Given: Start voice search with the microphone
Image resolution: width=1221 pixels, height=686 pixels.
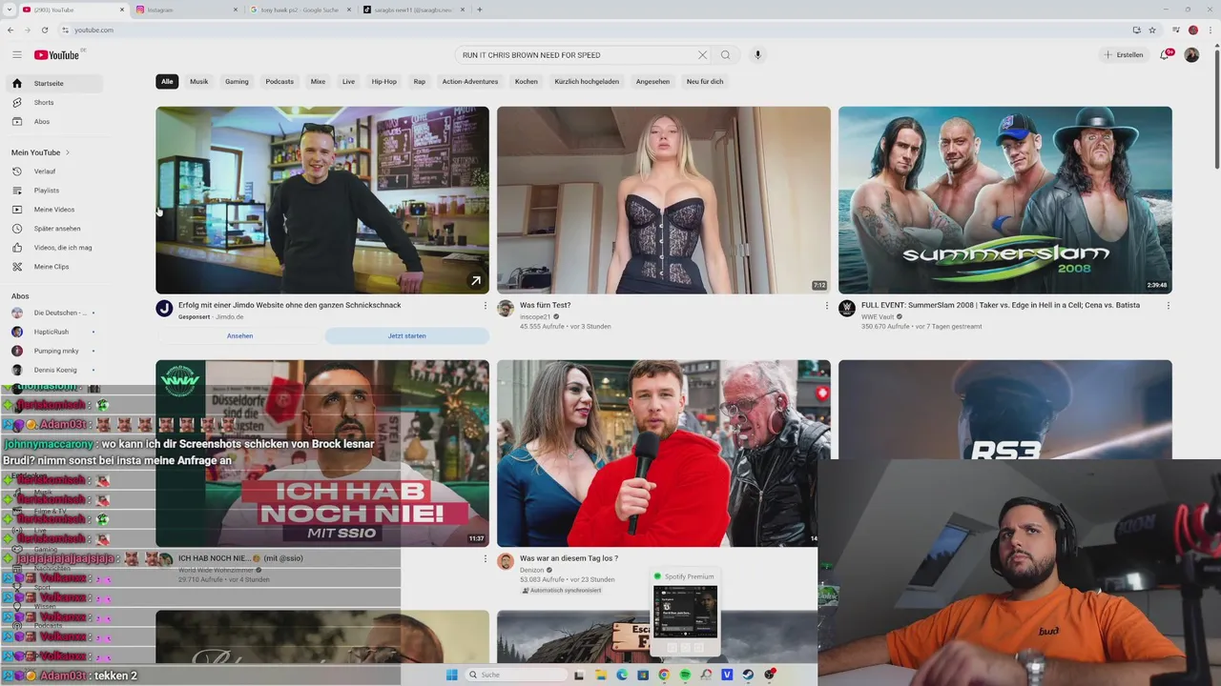Looking at the screenshot, I should (x=757, y=55).
